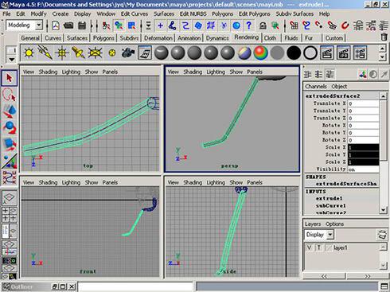Open the render view clapboard icon
Image resolution: width=390 pixels, height=292 pixels.
pyautogui.click(x=327, y=53)
